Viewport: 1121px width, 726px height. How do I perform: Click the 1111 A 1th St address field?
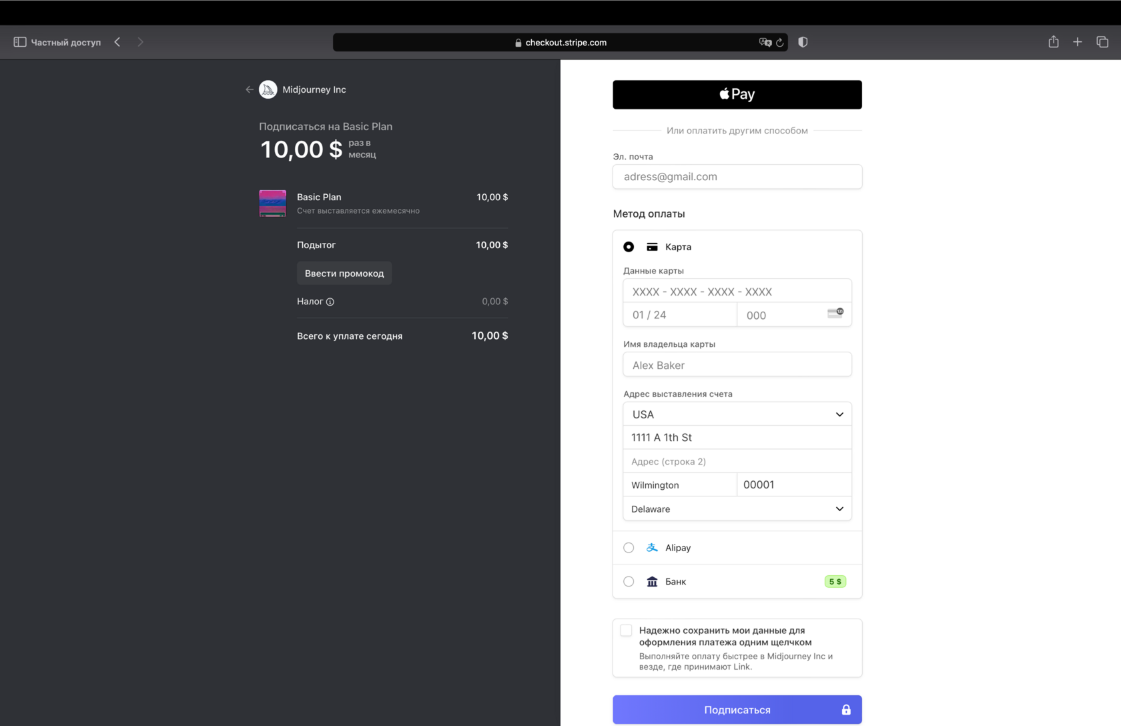(x=737, y=438)
